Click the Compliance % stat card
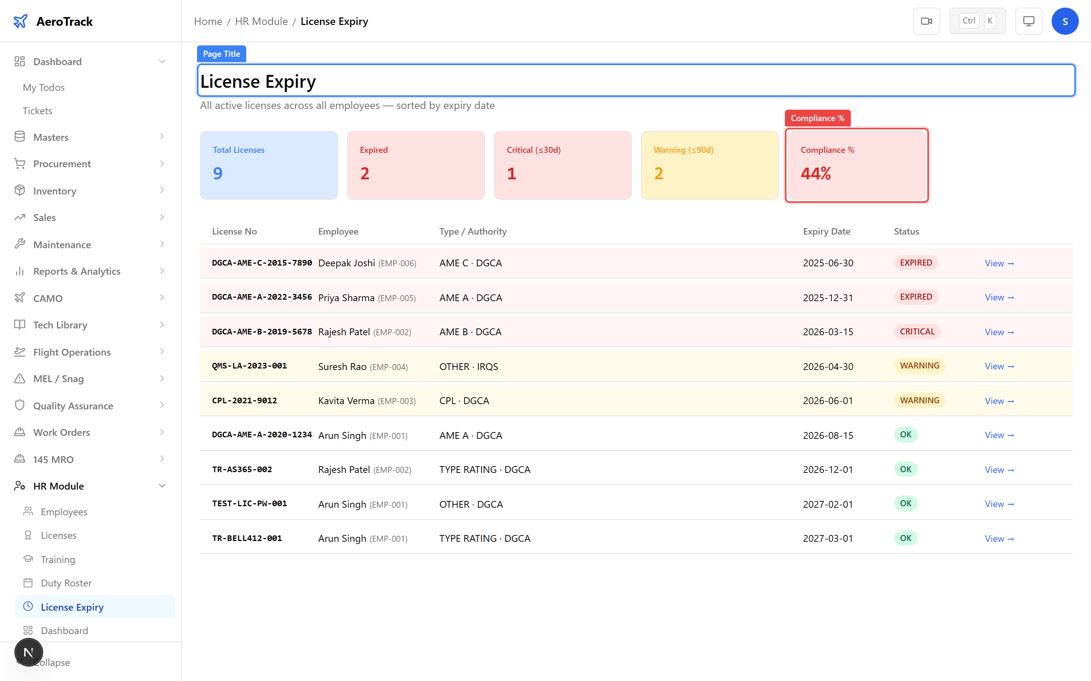 coord(856,165)
